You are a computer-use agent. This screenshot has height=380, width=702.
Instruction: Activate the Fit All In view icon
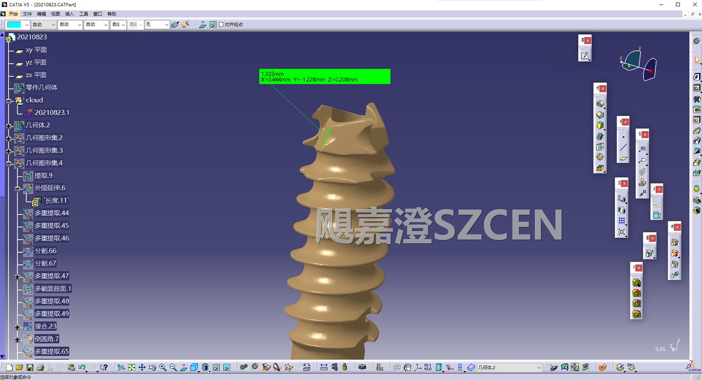(x=132, y=367)
